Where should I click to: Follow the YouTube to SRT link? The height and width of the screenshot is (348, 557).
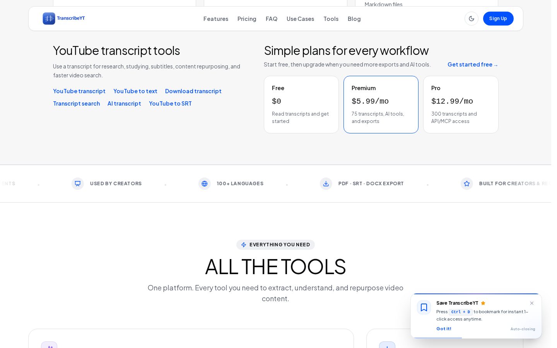[170, 104]
